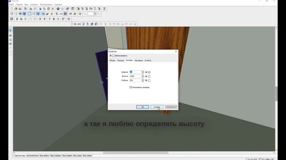Click the red magnet snap icon
The image size is (286, 160).
pos(71,14)
